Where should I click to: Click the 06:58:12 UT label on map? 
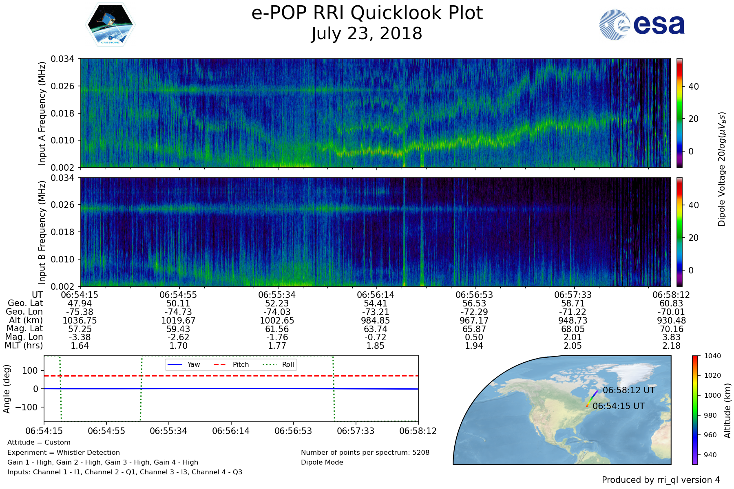click(628, 390)
